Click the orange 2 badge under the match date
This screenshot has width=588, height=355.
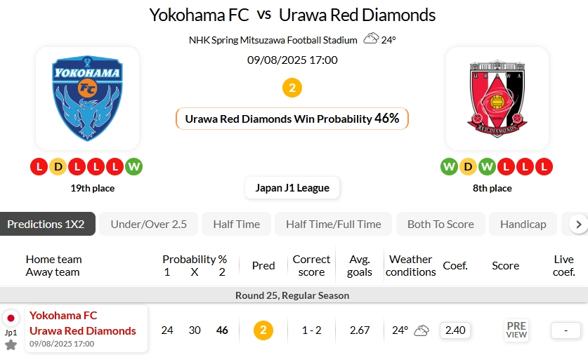pos(292,88)
